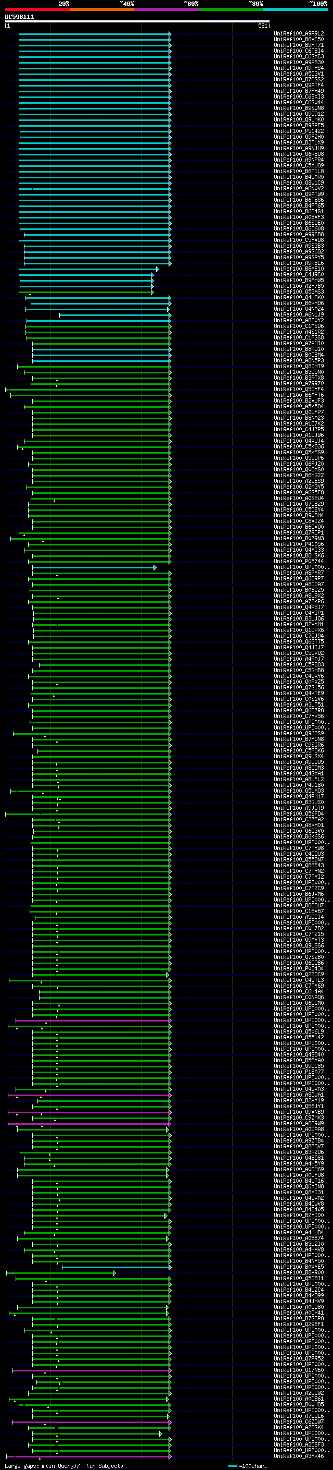Select label UniRef100_Q9ATF4

(299, 85)
